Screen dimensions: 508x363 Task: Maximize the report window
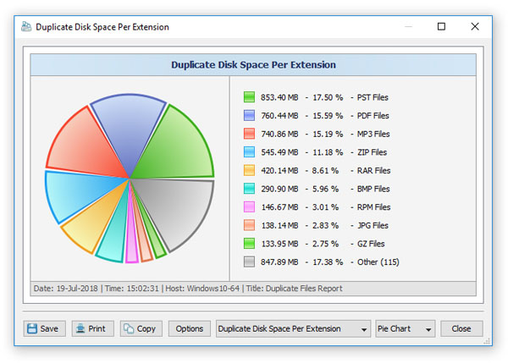[x=441, y=26]
